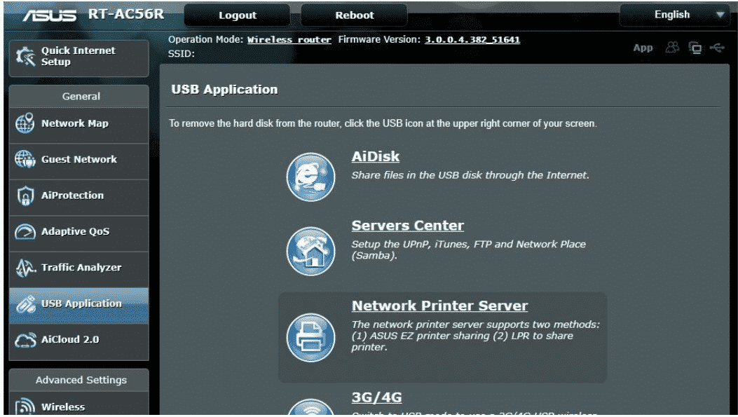
Task: Click the AiCloud 2.0 cloud icon
Action: [25, 340]
